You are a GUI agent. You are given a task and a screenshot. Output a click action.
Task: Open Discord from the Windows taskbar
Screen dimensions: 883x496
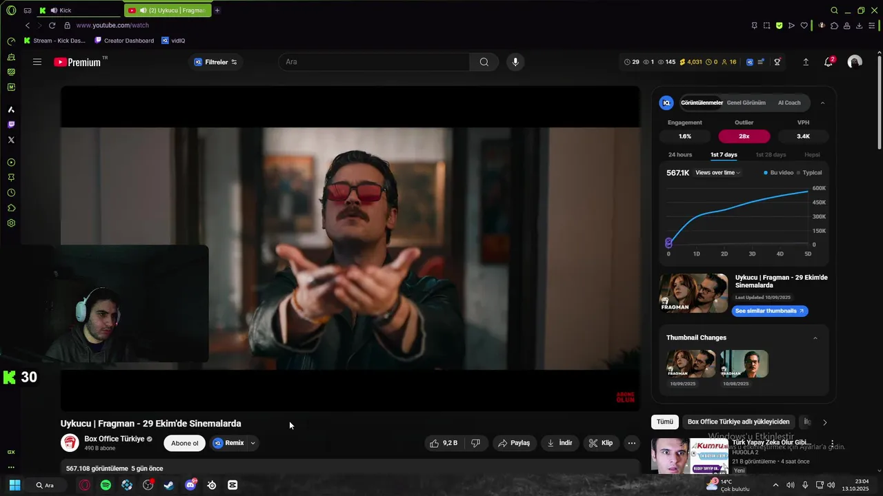click(190, 485)
